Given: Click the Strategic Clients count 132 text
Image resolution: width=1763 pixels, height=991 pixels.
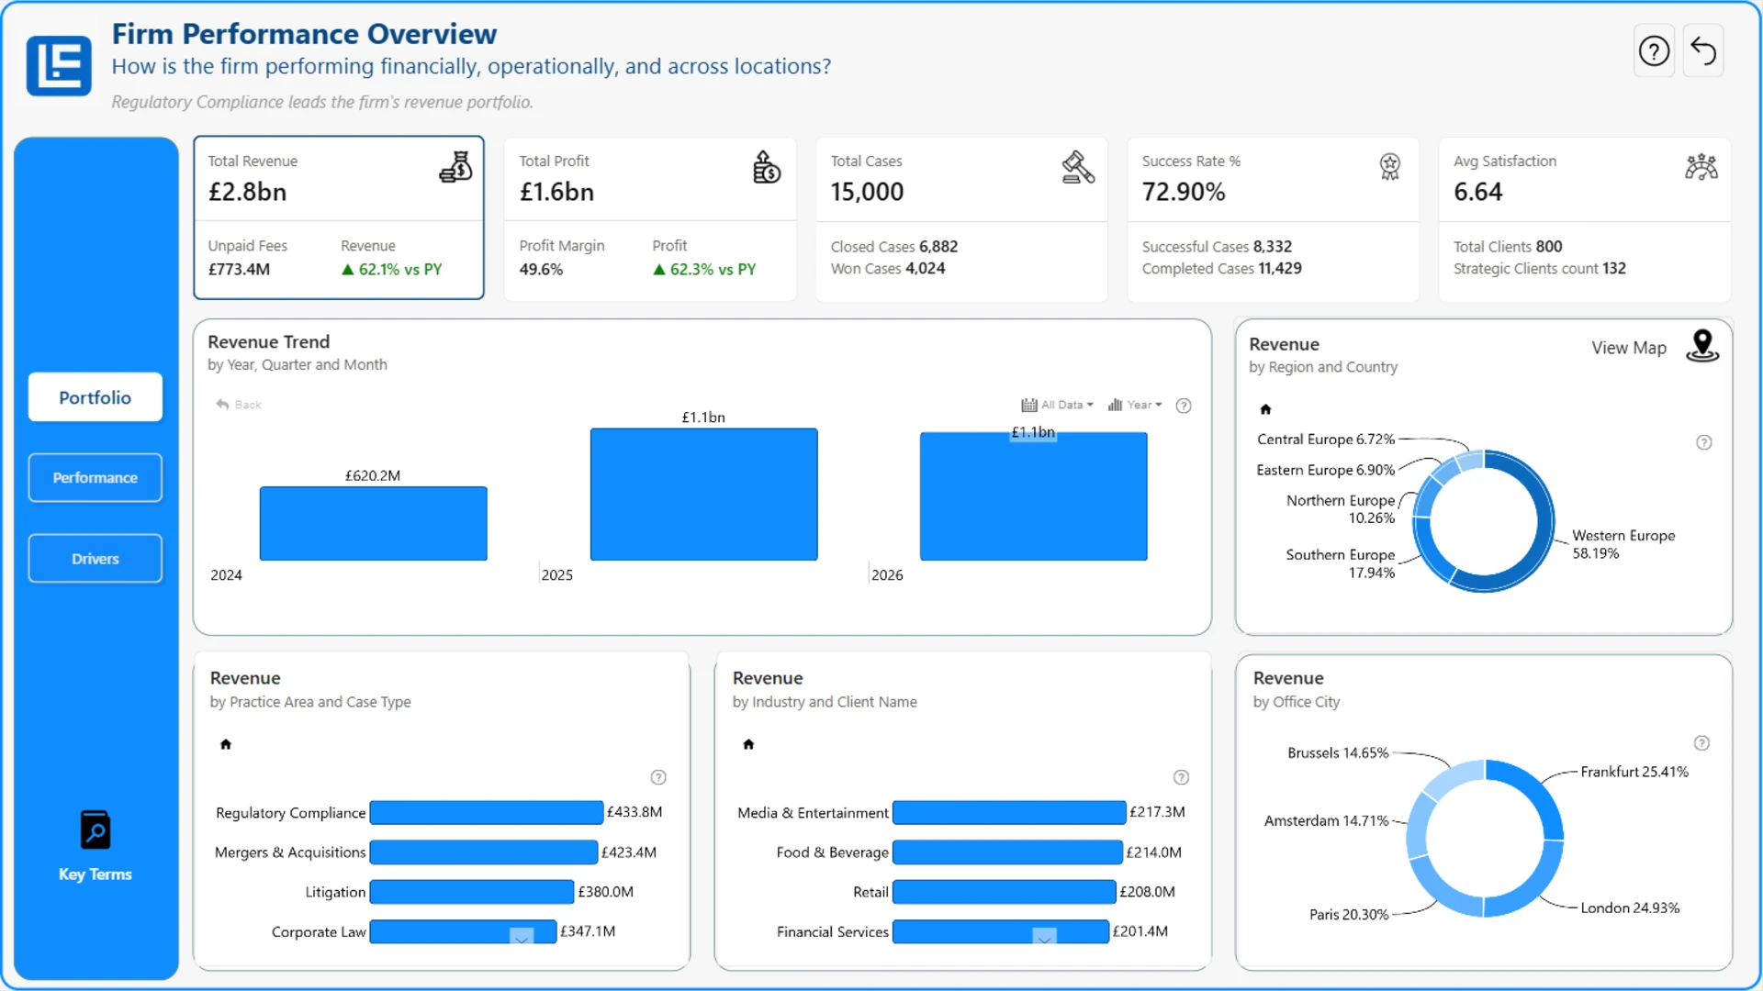Looking at the screenshot, I should point(1540,269).
